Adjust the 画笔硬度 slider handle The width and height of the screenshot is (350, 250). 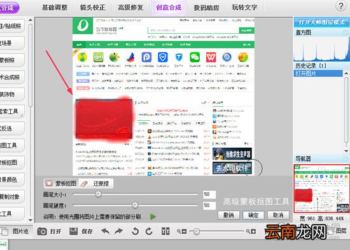(135, 205)
